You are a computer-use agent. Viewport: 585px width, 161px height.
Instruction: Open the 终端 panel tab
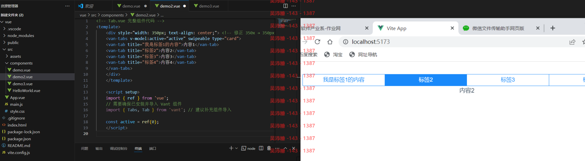point(138,148)
